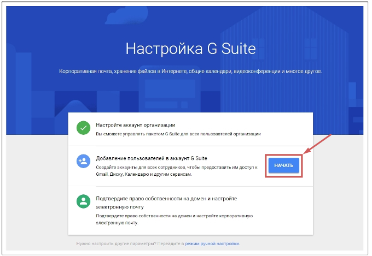Click the Нужно настроить другие параметры text
This screenshot has height=256, width=372.
coord(130,243)
